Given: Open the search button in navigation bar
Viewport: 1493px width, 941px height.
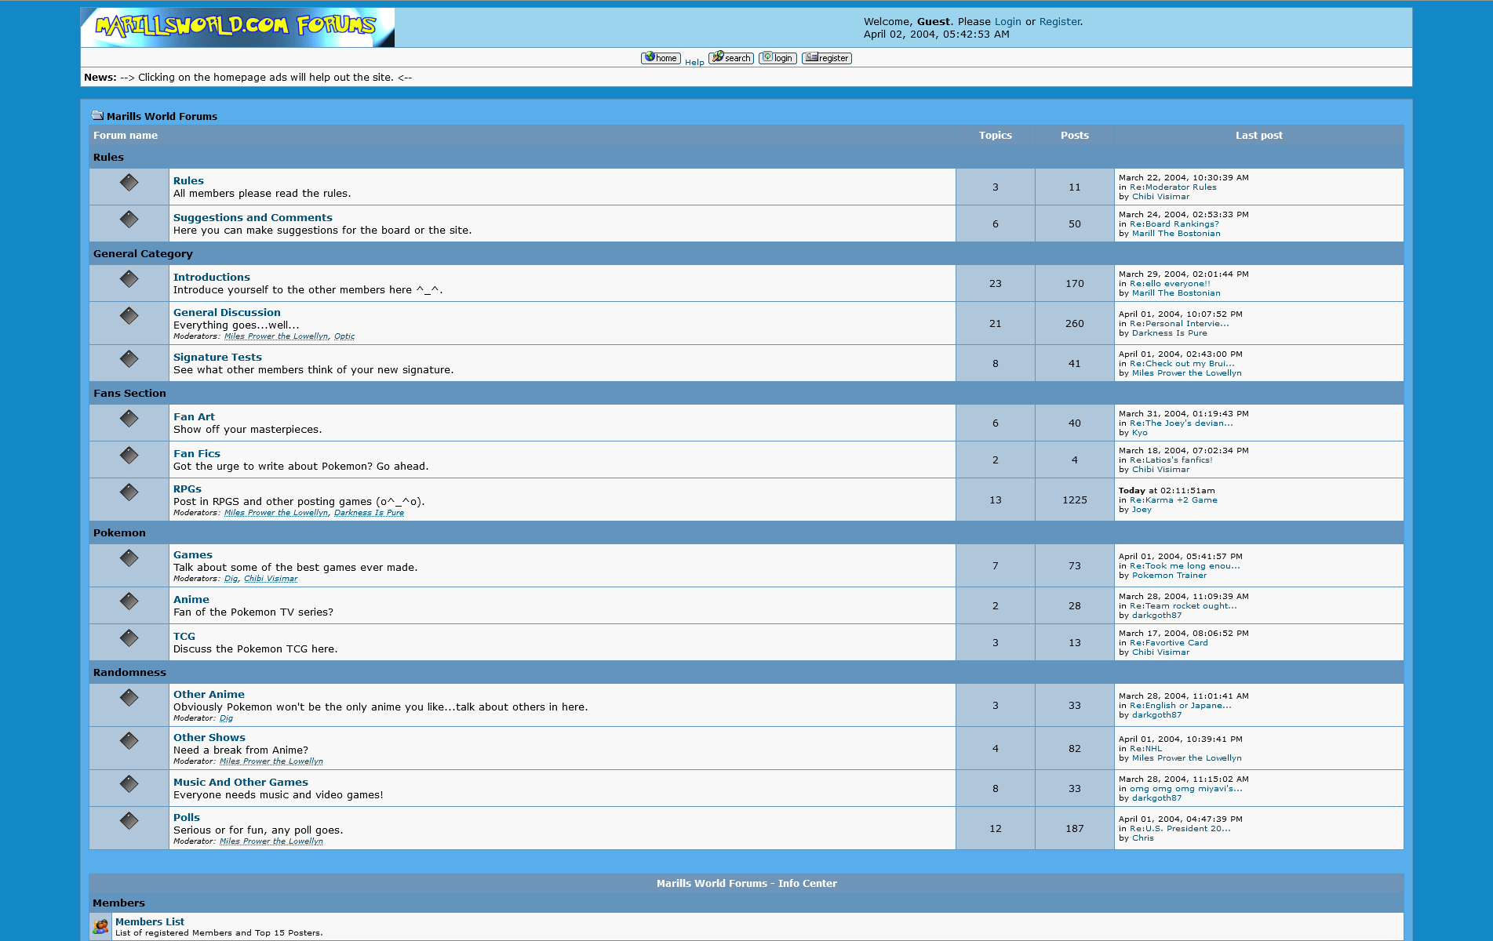Looking at the screenshot, I should click(x=731, y=58).
